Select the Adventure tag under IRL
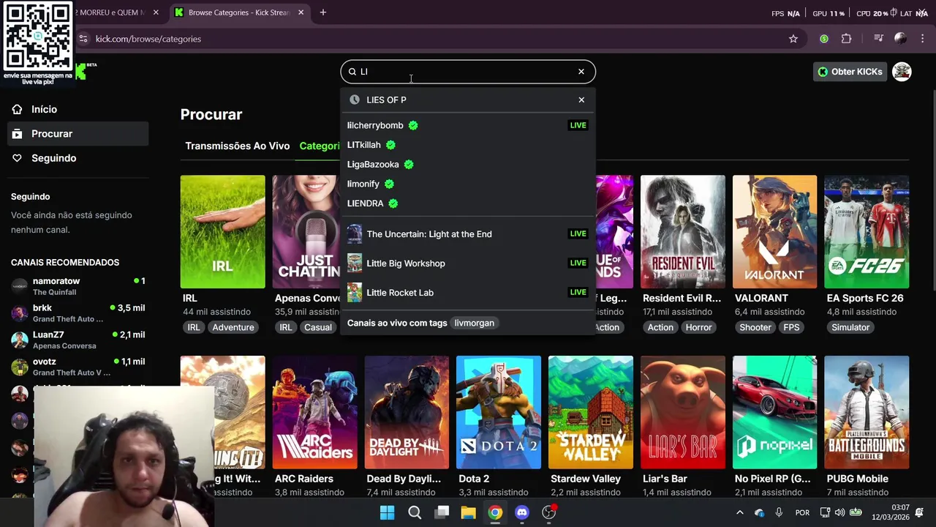936x527 pixels. pyautogui.click(x=233, y=327)
